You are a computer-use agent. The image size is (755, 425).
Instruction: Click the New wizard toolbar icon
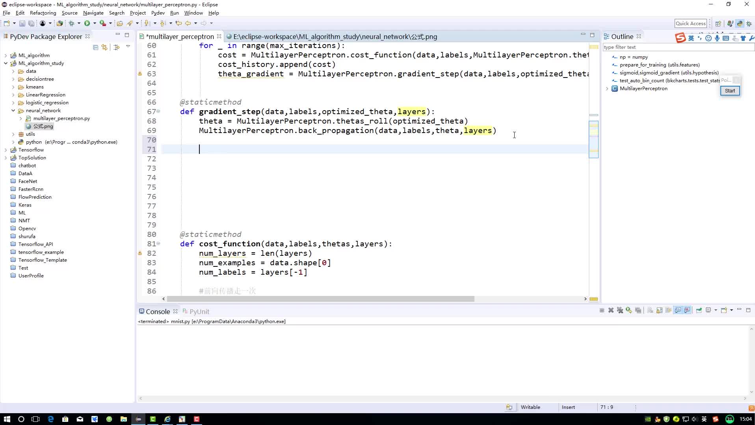click(x=7, y=23)
